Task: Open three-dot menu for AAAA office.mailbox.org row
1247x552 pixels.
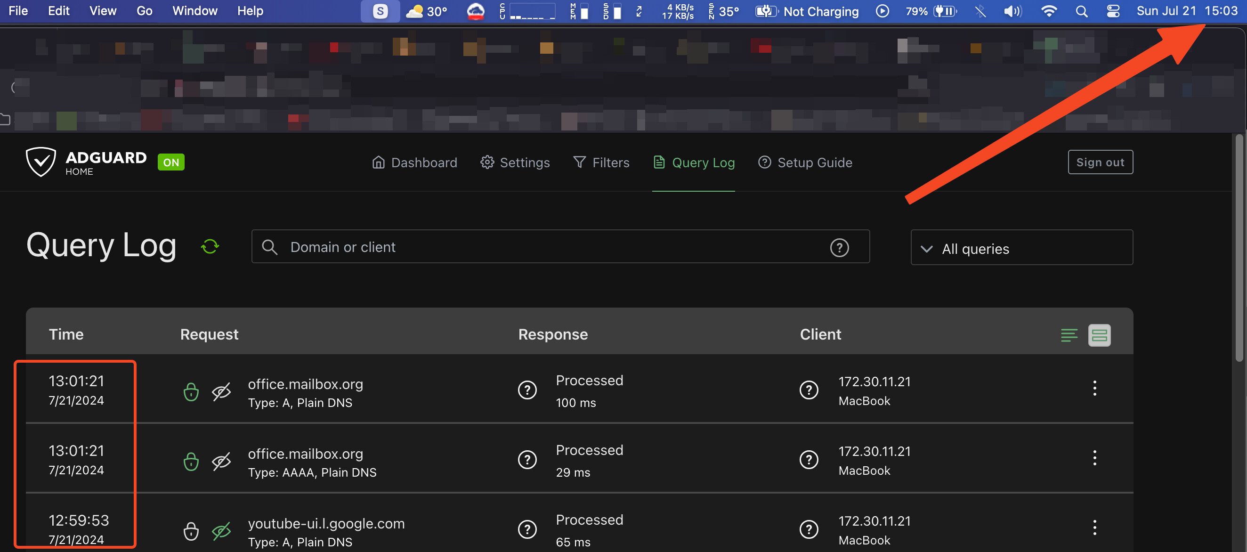Action: click(x=1094, y=458)
